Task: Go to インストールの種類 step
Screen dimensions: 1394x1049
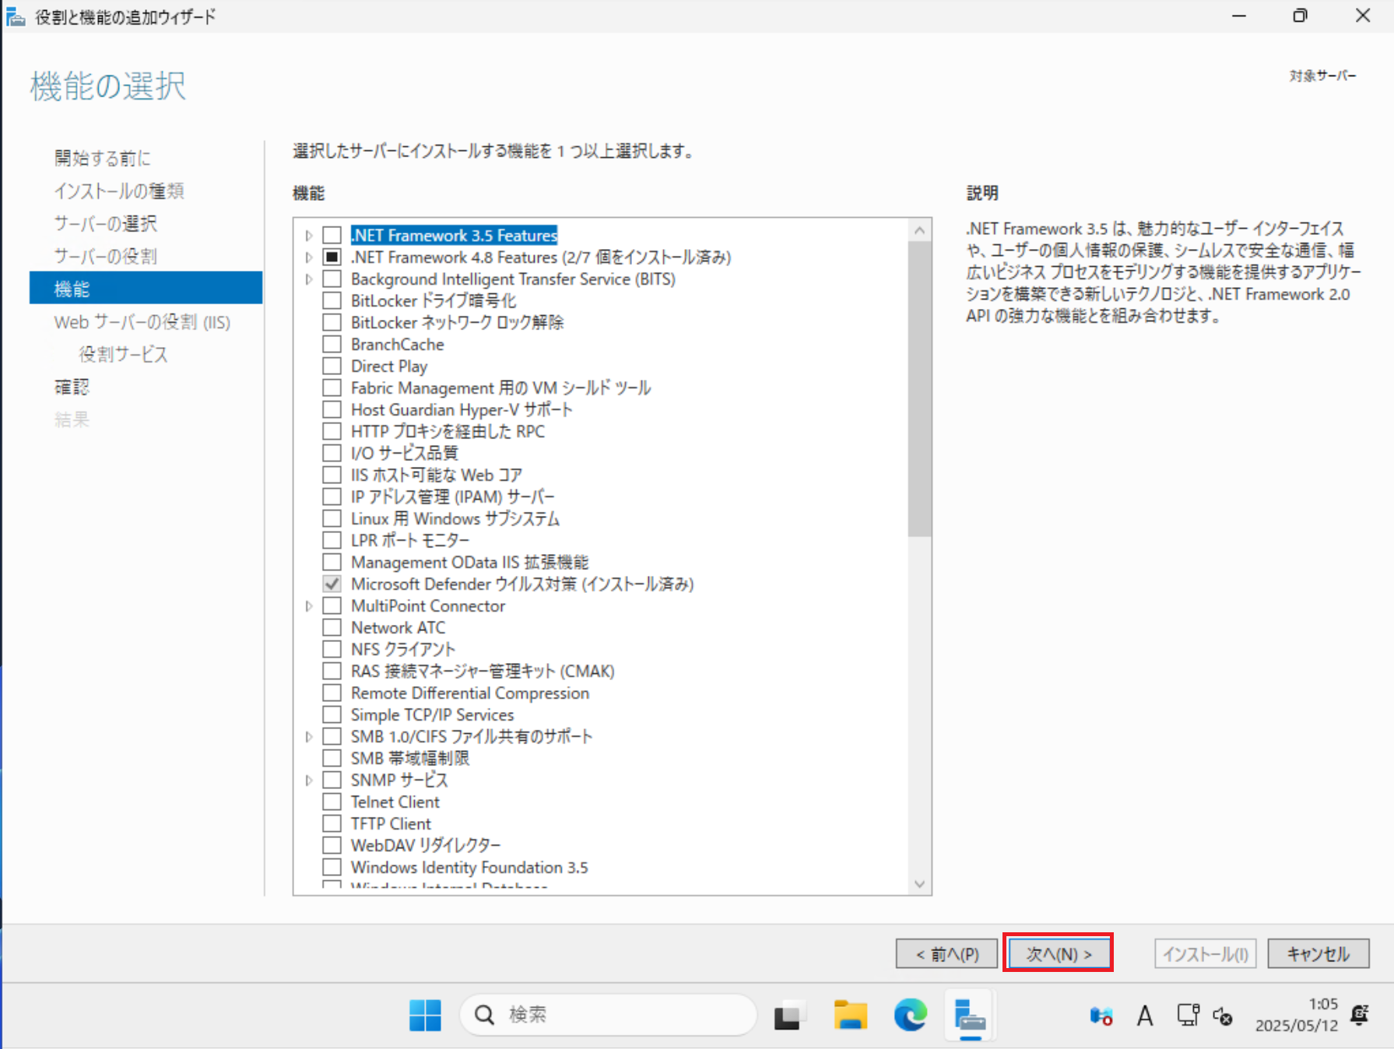Action: [119, 191]
